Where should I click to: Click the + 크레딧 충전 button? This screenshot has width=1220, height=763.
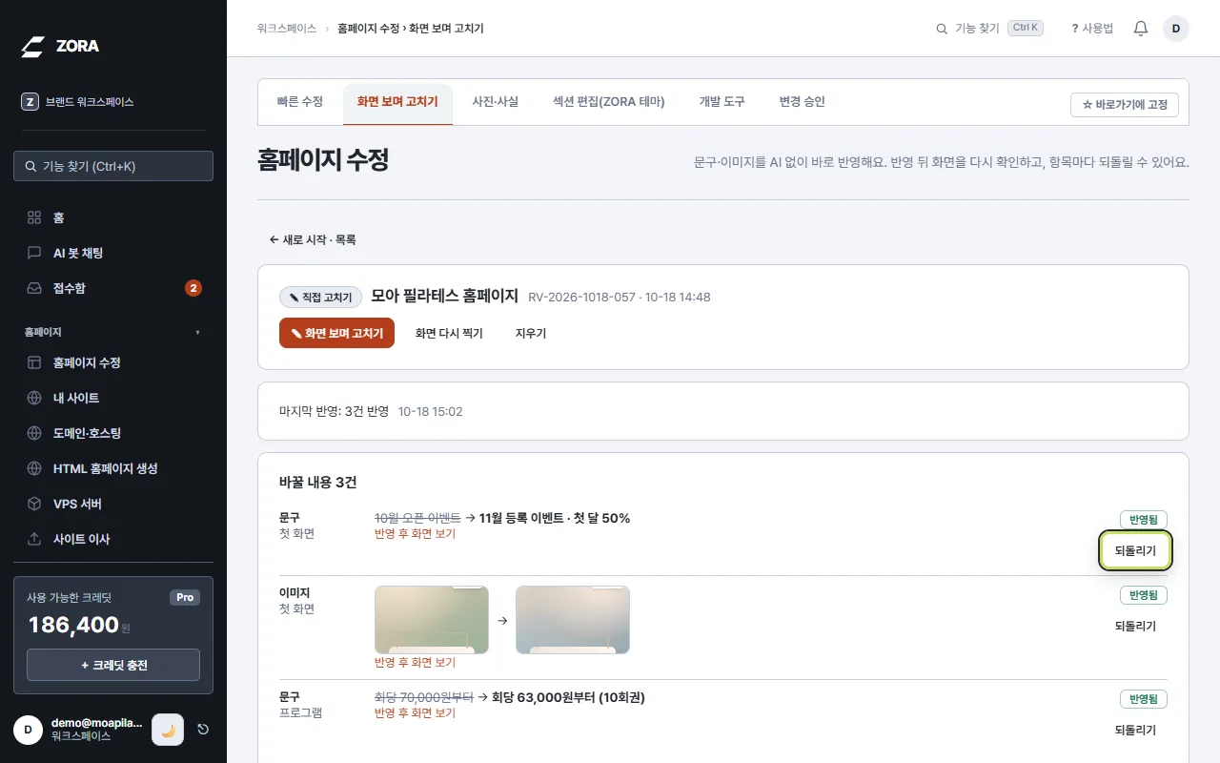pos(113,665)
